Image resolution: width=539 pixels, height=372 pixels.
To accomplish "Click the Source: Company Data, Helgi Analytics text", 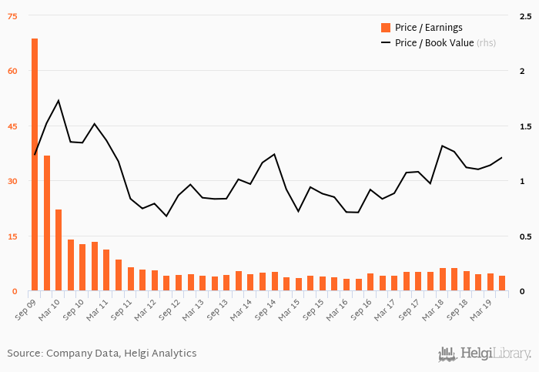I will 102,353.
